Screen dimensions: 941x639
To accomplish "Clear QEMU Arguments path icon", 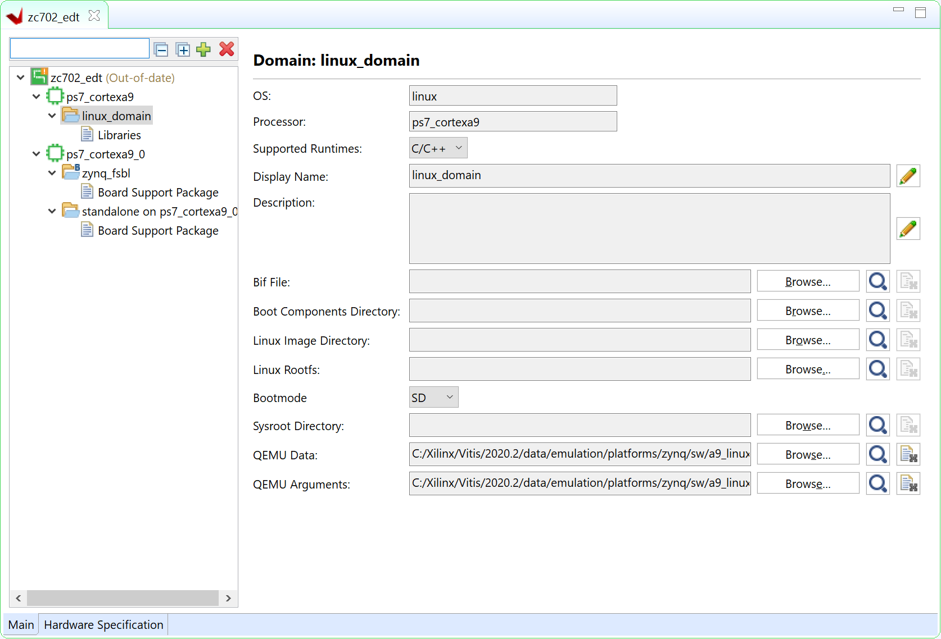I will click(908, 483).
